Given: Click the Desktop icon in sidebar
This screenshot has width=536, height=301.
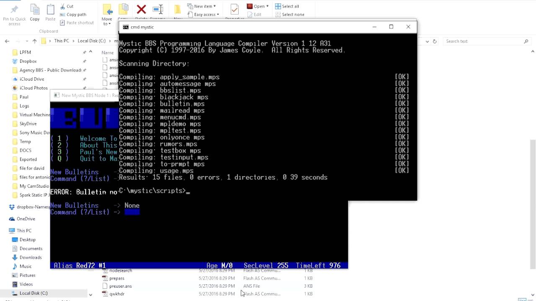Looking at the screenshot, I should (x=15, y=240).
